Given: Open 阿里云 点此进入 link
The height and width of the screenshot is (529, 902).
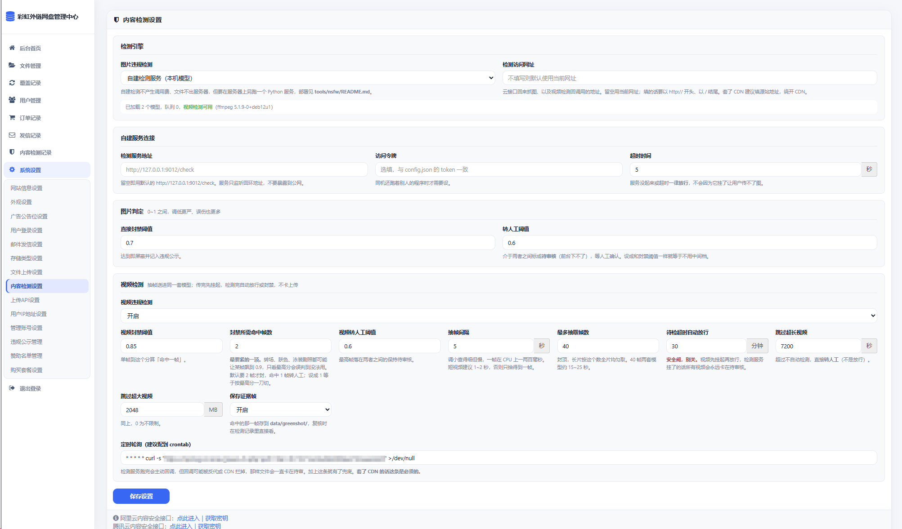Looking at the screenshot, I should point(188,518).
